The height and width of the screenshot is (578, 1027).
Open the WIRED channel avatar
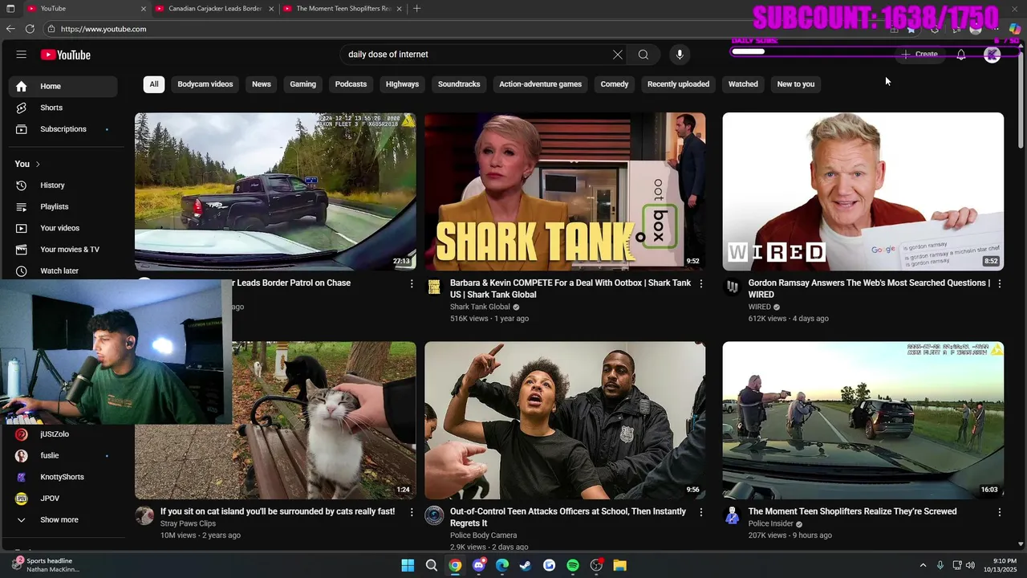[732, 287]
